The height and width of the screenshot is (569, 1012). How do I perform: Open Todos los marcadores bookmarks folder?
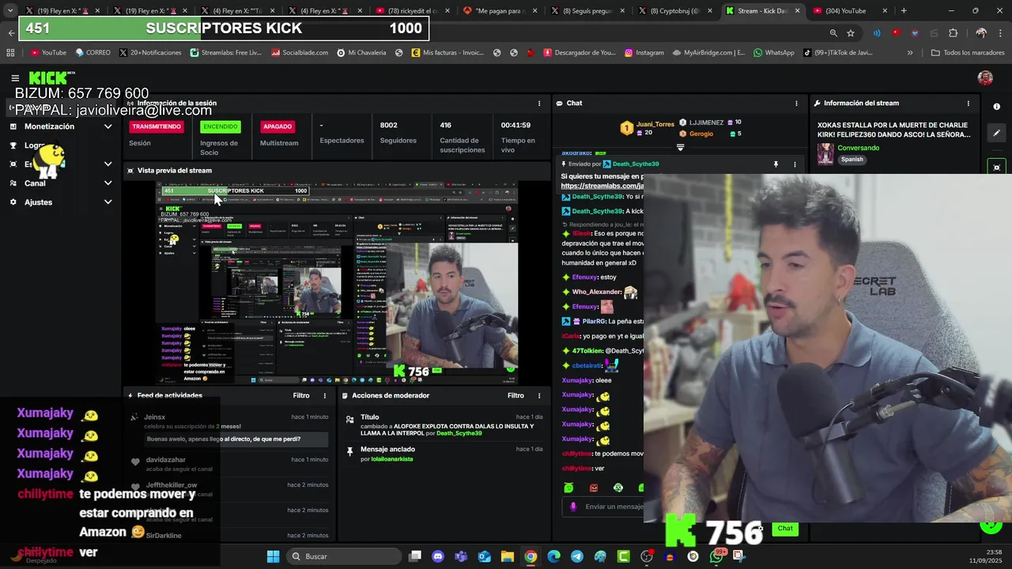coord(968,53)
